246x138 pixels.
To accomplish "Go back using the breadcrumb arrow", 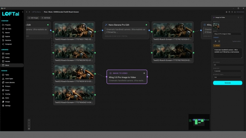I will (27, 12).
